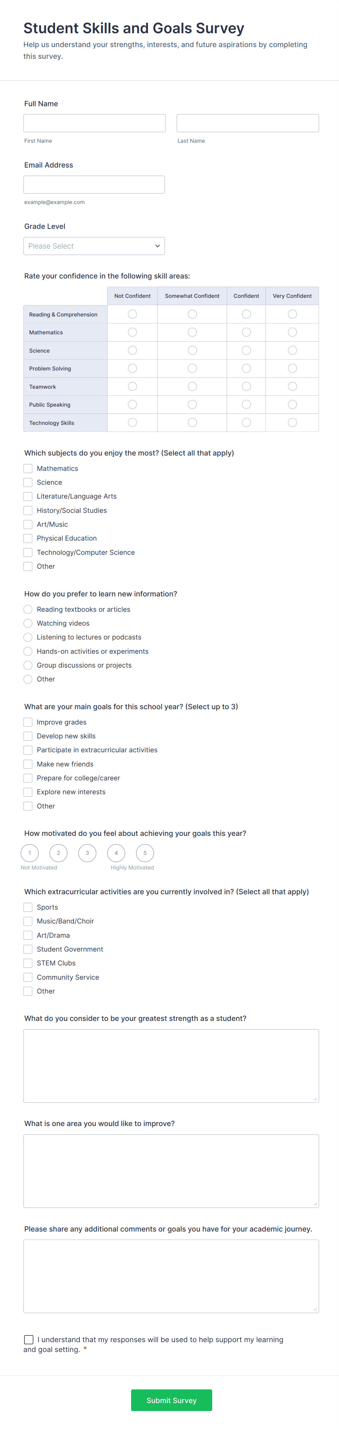
Task: Select Watching videos learning preference
Action: pos(28,623)
